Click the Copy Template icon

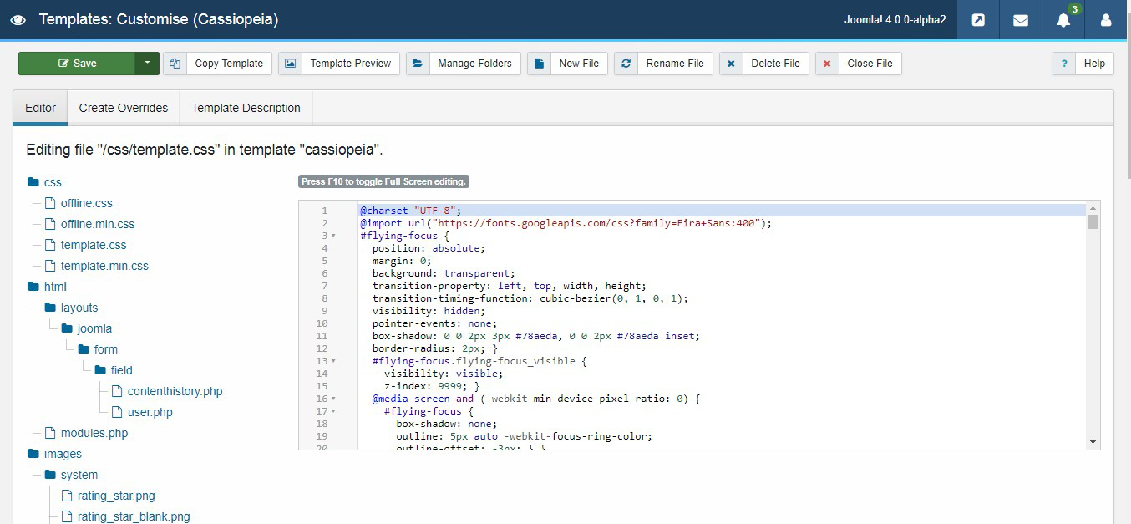click(x=175, y=64)
